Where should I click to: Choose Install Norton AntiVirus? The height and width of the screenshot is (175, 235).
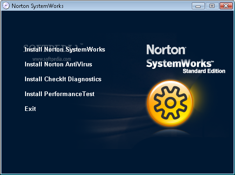pos(59,64)
